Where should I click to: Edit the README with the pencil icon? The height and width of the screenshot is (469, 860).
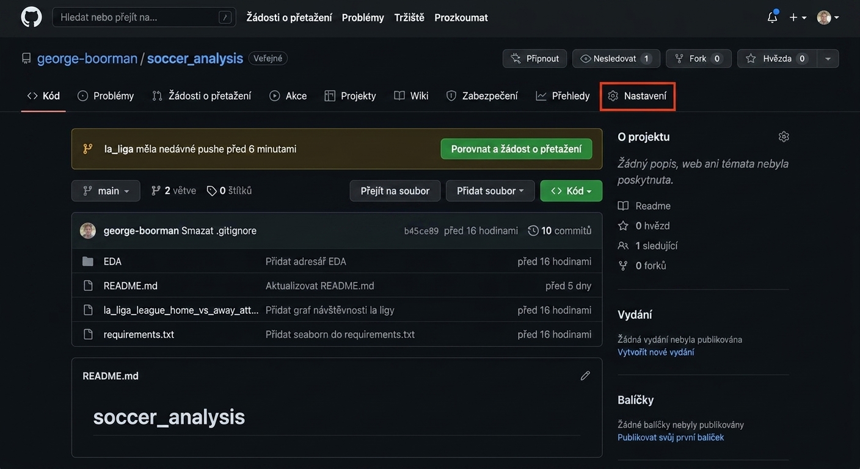pyautogui.click(x=585, y=376)
